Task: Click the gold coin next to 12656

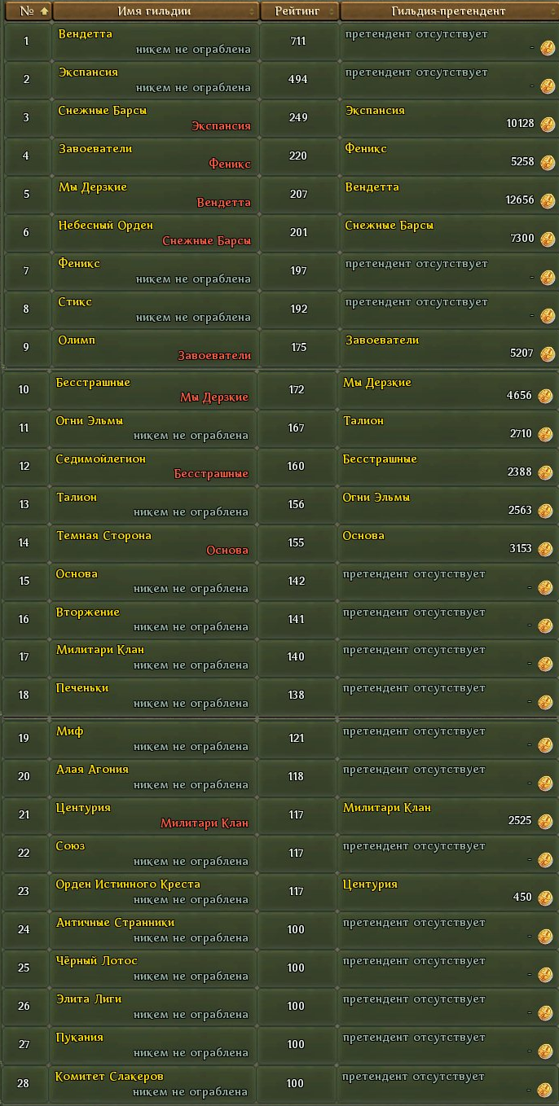Action: tap(547, 200)
